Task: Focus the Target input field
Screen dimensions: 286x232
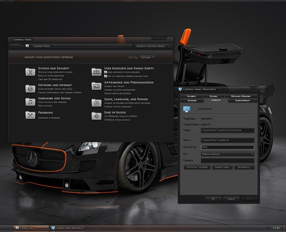Action: click(227, 130)
